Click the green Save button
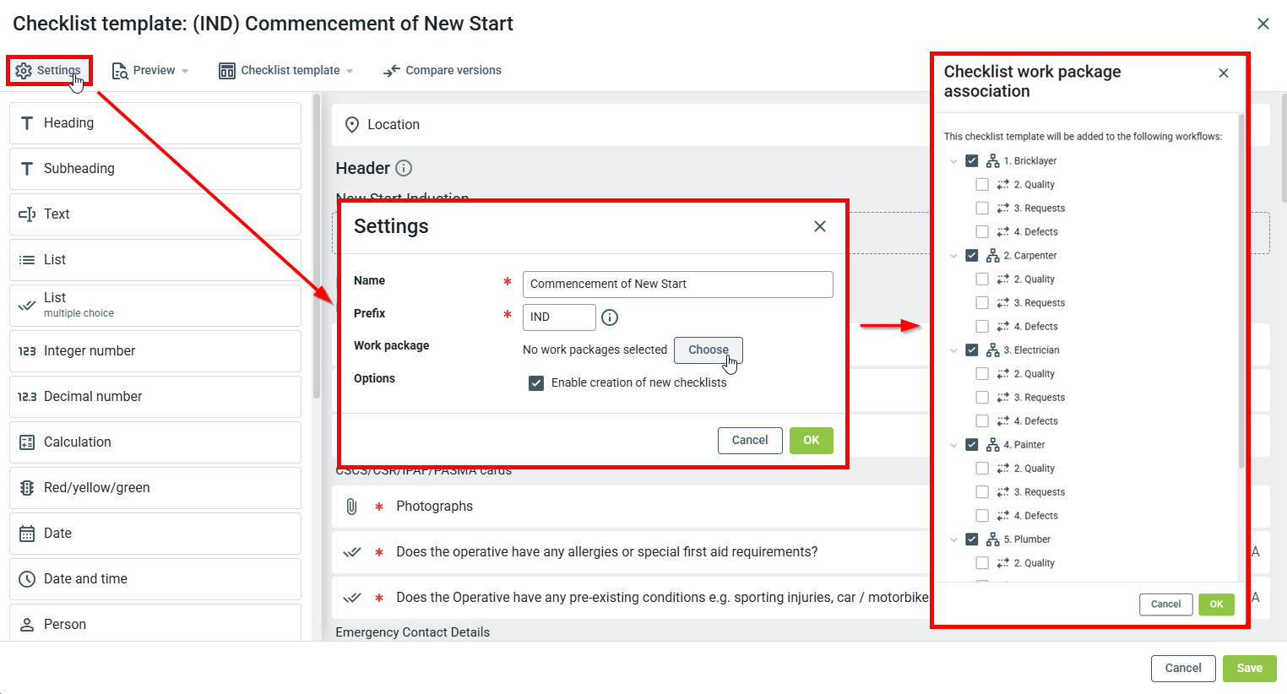The image size is (1287, 694). pyautogui.click(x=1249, y=668)
